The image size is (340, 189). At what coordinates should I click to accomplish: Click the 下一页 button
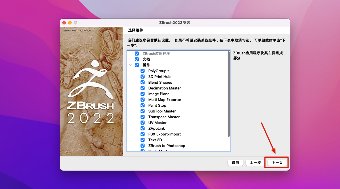tap(277, 163)
